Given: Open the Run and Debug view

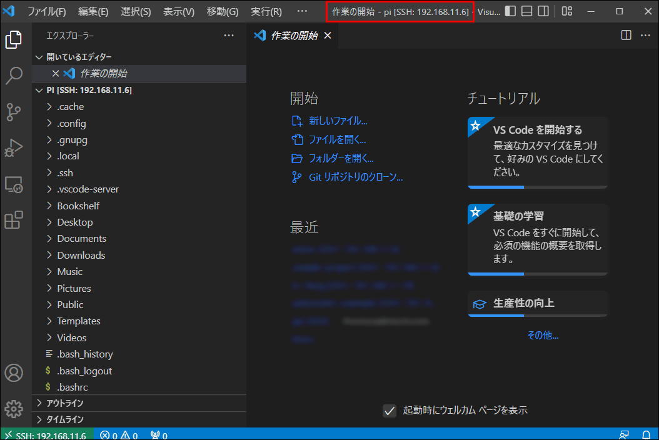Looking at the screenshot, I should [14, 148].
